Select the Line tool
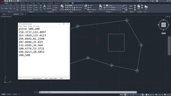The width and height of the screenshot is (171, 96). [x=2, y=7]
